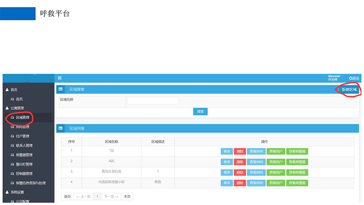The image size is (364, 205).
Task: Click the 新建区域 button
Action: coord(349,89)
